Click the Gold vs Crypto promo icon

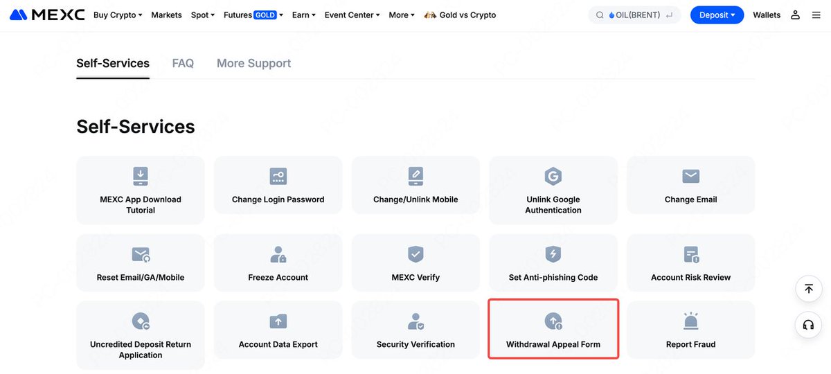(x=430, y=15)
